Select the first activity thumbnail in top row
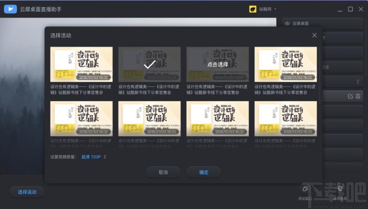 coord(81,64)
